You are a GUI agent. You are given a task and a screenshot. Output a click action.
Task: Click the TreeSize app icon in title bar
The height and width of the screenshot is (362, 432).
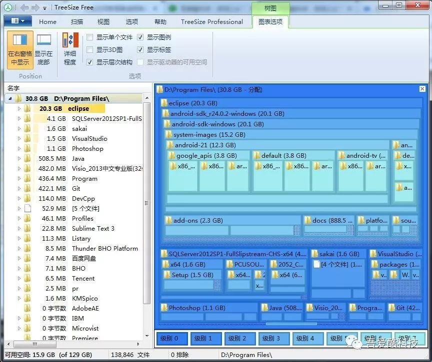[8, 7]
